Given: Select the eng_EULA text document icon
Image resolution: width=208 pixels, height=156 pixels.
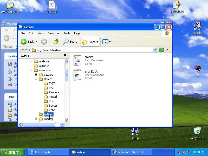Looking at the screenshot, I should [77, 75].
